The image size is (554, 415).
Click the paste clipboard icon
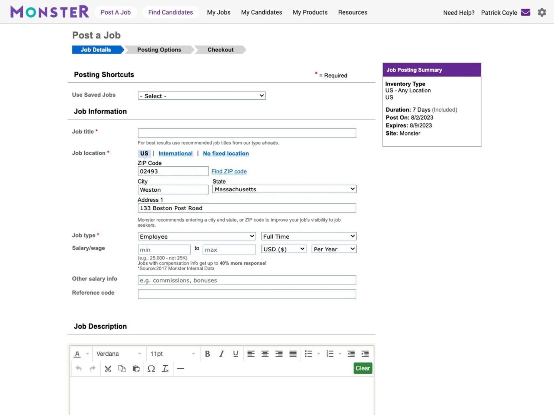click(x=136, y=368)
